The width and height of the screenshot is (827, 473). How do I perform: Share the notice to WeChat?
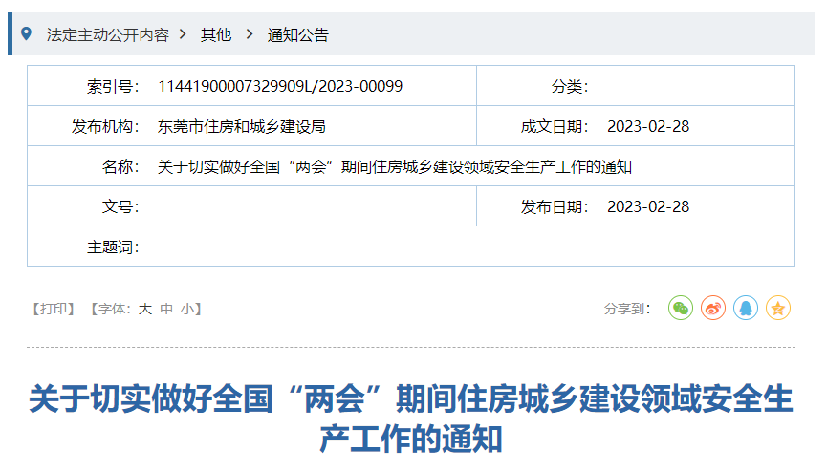click(680, 309)
